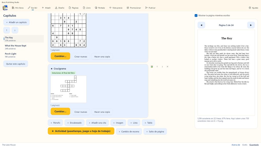Click the crossword puzzle thumbnail
The height and width of the screenshot is (147, 261).
(68, 89)
